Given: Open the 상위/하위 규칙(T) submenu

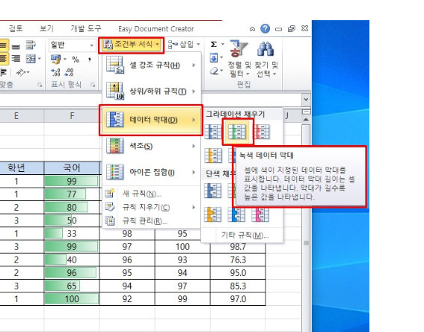Looking at the screenshot, I should click(x=152, y=91).
